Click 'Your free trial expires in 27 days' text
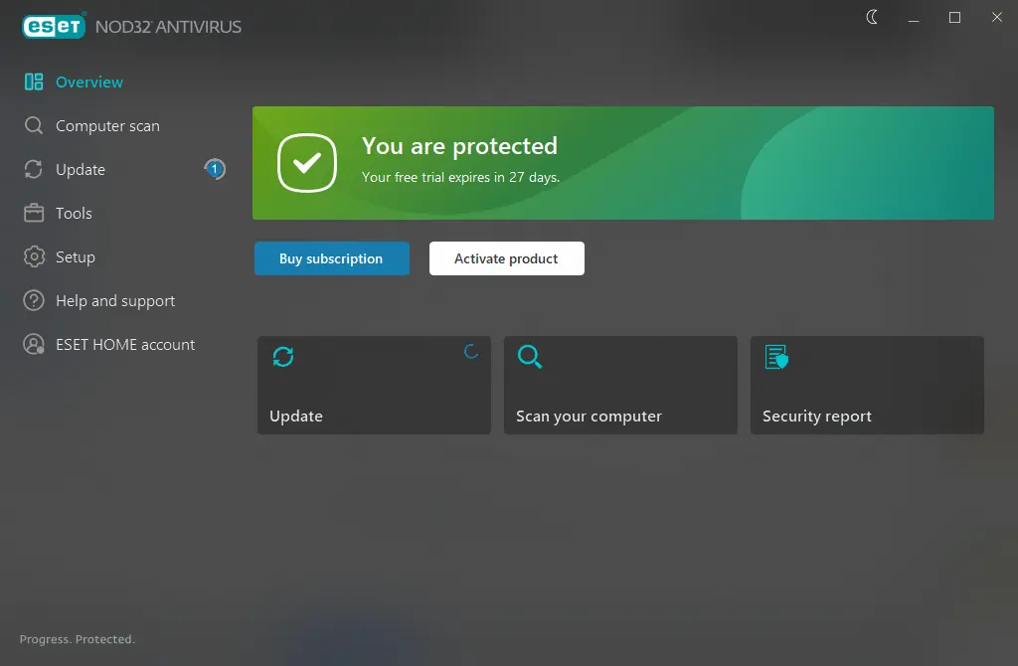 (x=460, y=177)
